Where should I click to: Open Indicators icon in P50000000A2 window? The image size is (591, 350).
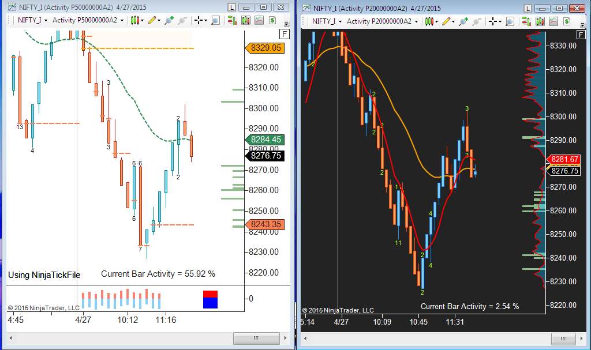click(259, 20)
